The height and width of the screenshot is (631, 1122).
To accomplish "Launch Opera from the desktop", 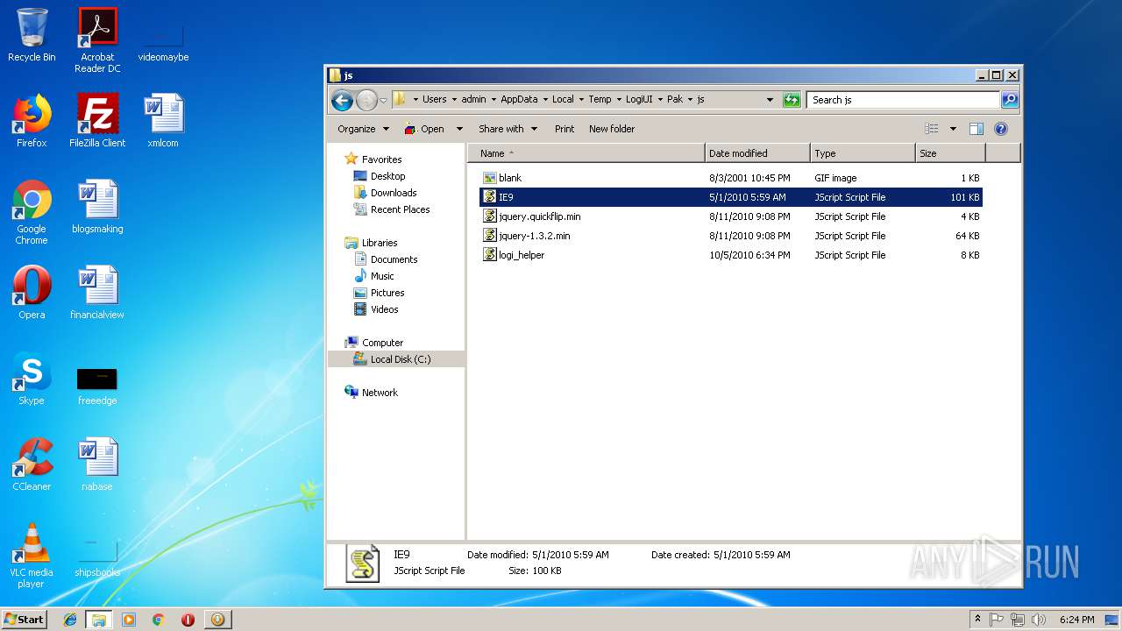I will [32, 292].
